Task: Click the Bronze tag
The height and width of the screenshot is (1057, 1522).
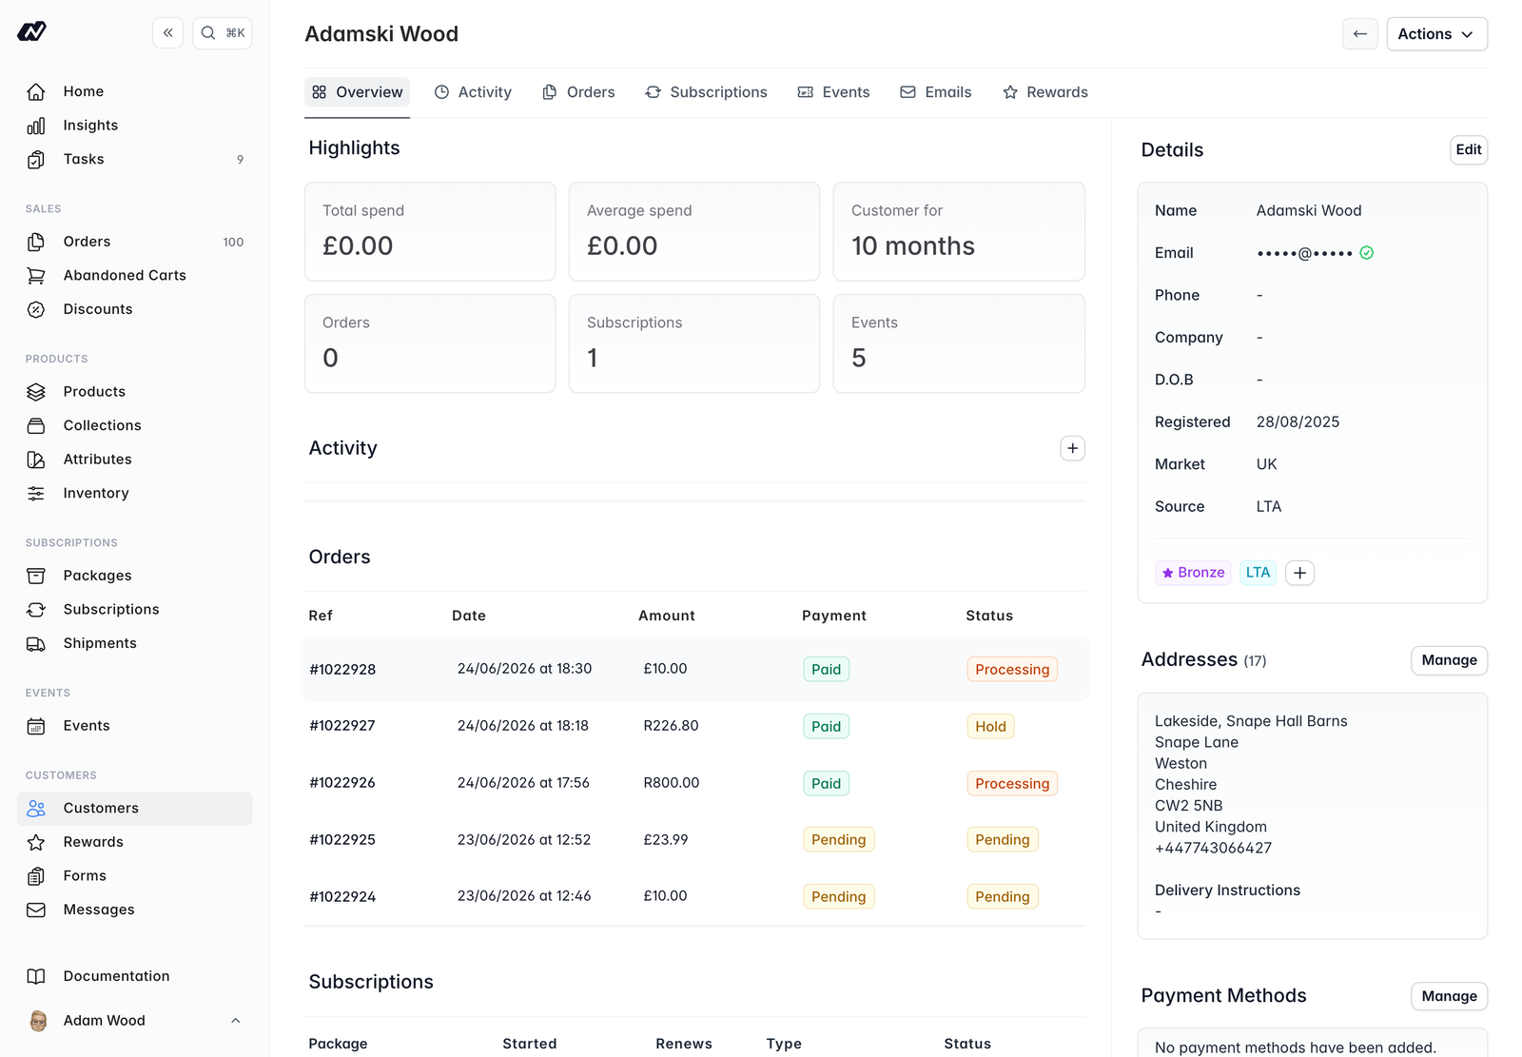Action: pos(1193,573)
